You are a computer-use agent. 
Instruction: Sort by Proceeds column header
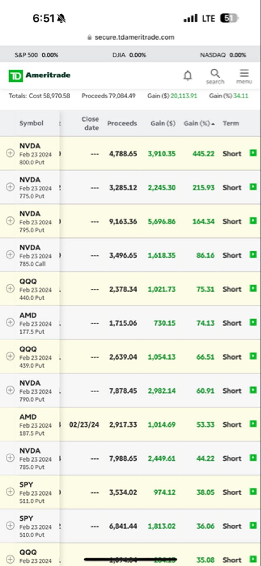pos(122,124)
